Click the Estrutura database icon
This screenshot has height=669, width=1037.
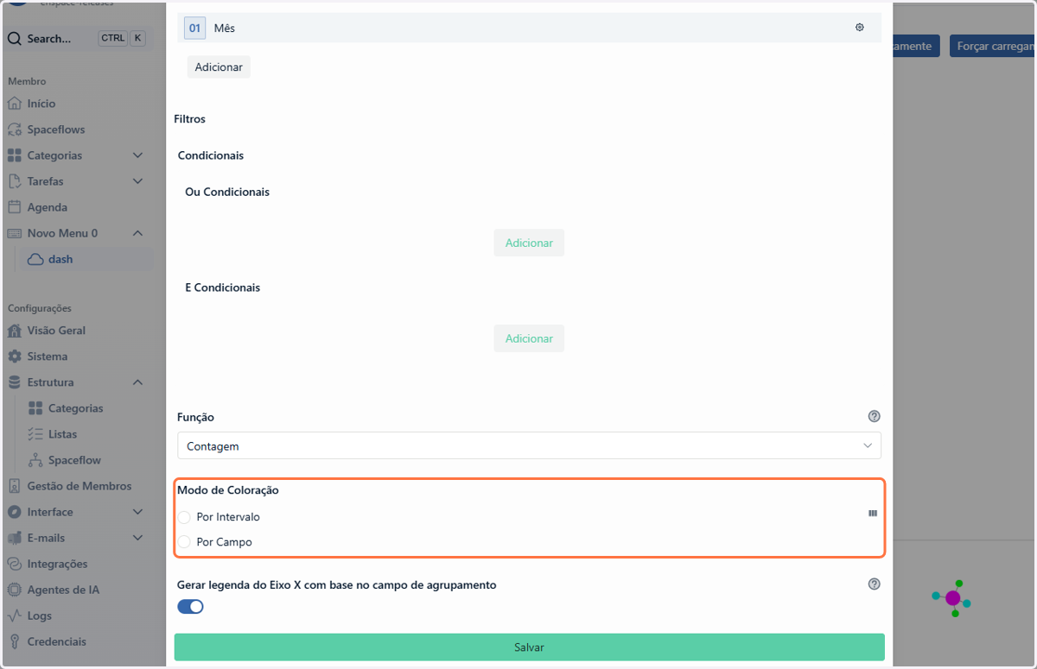coord(14,382)
